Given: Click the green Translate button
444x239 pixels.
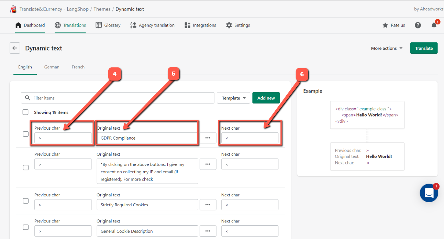Looking at the screenshot, I should point(424,48).
